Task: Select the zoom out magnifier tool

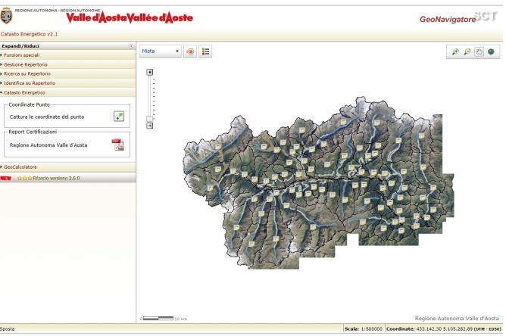Action: (467, 51)
